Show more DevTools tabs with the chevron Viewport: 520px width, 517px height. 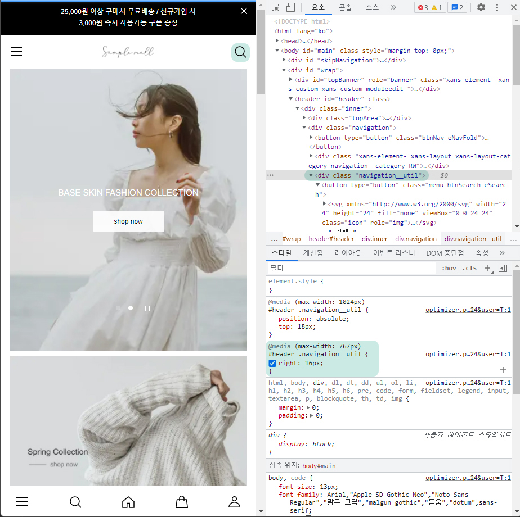coord(393,7)
